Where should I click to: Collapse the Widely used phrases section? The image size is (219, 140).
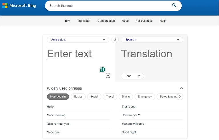pos(181,88)
